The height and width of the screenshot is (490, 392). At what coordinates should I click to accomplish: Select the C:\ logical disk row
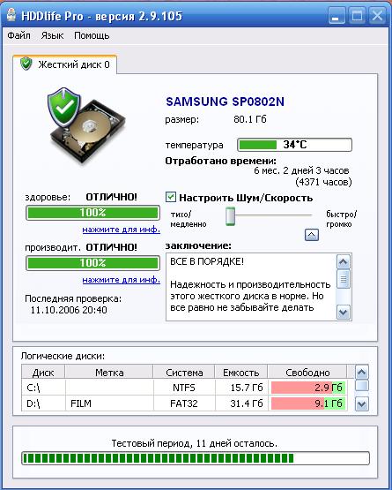[x=184, y=388]
